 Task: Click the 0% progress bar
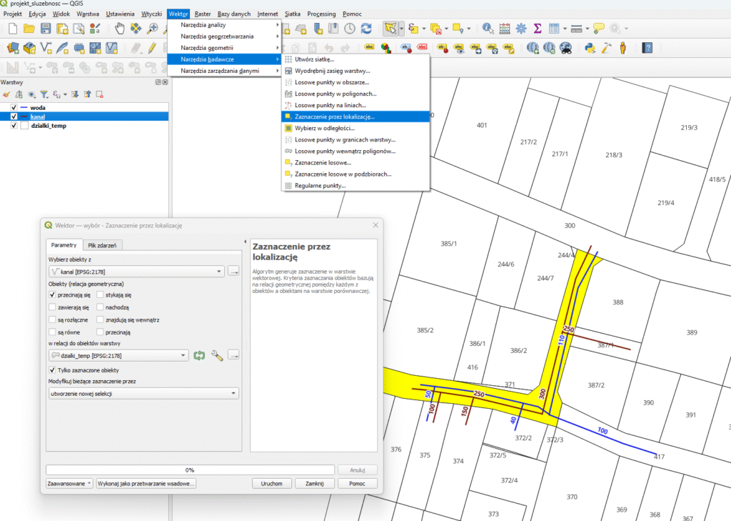pos(190,470)
